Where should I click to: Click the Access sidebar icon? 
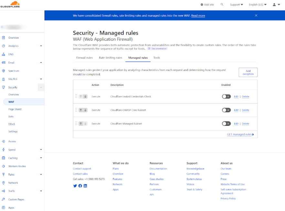4,141
